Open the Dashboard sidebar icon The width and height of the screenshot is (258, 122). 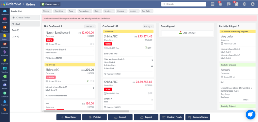coord(5,11)
